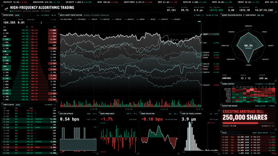
Task: Click the MOMENTUM axis label on radar chart
Action: tap(248, 26)
